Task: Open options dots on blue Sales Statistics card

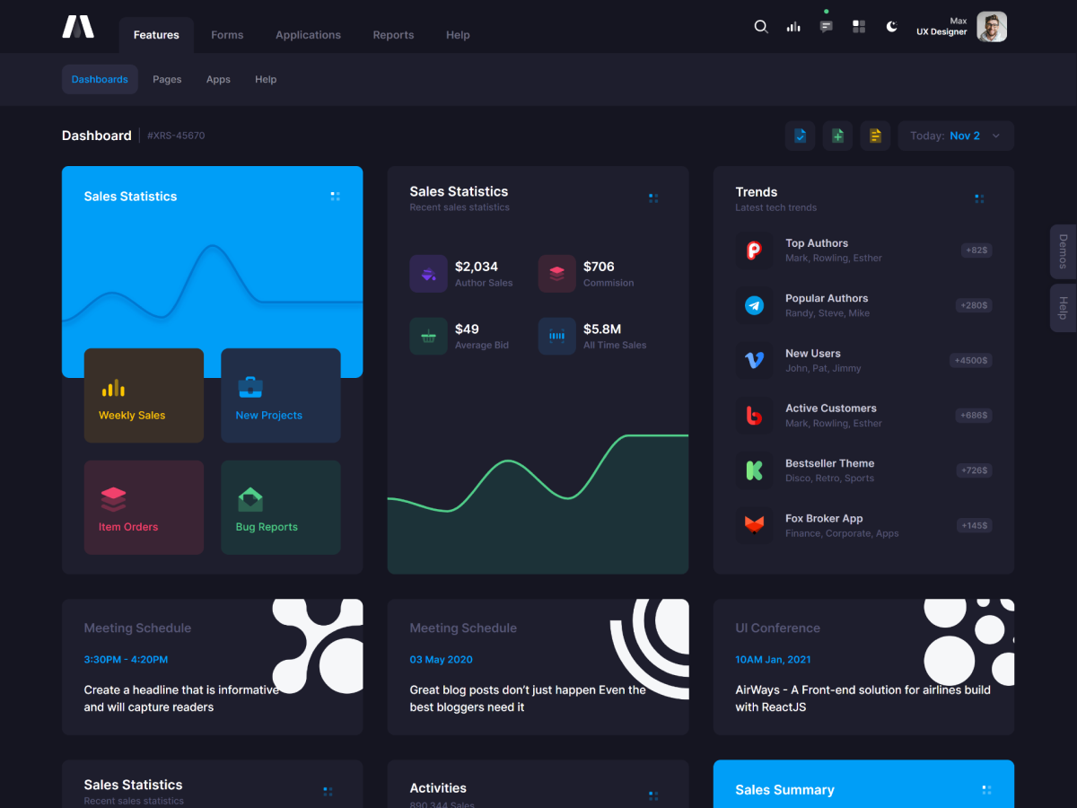Action: pyautogui.click(x=335, y=196)
